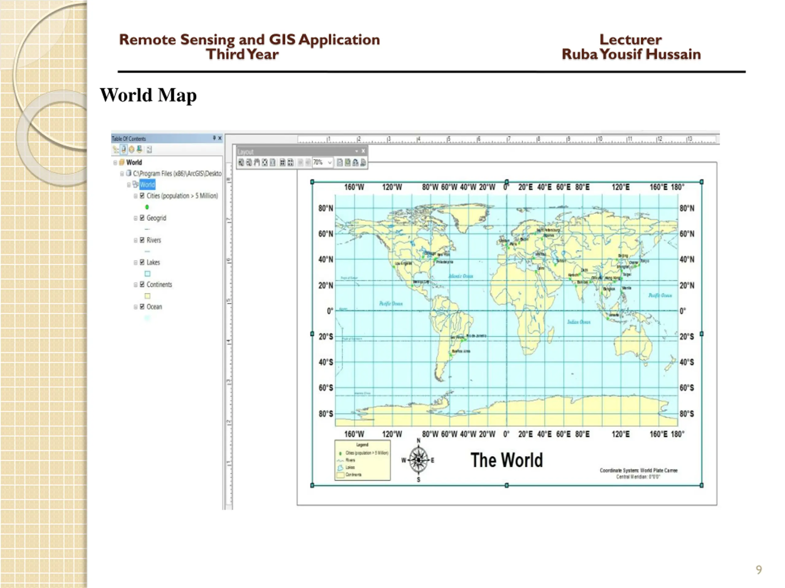
Task: Close the Layout floating toolbar
Action: click(363, 151)
